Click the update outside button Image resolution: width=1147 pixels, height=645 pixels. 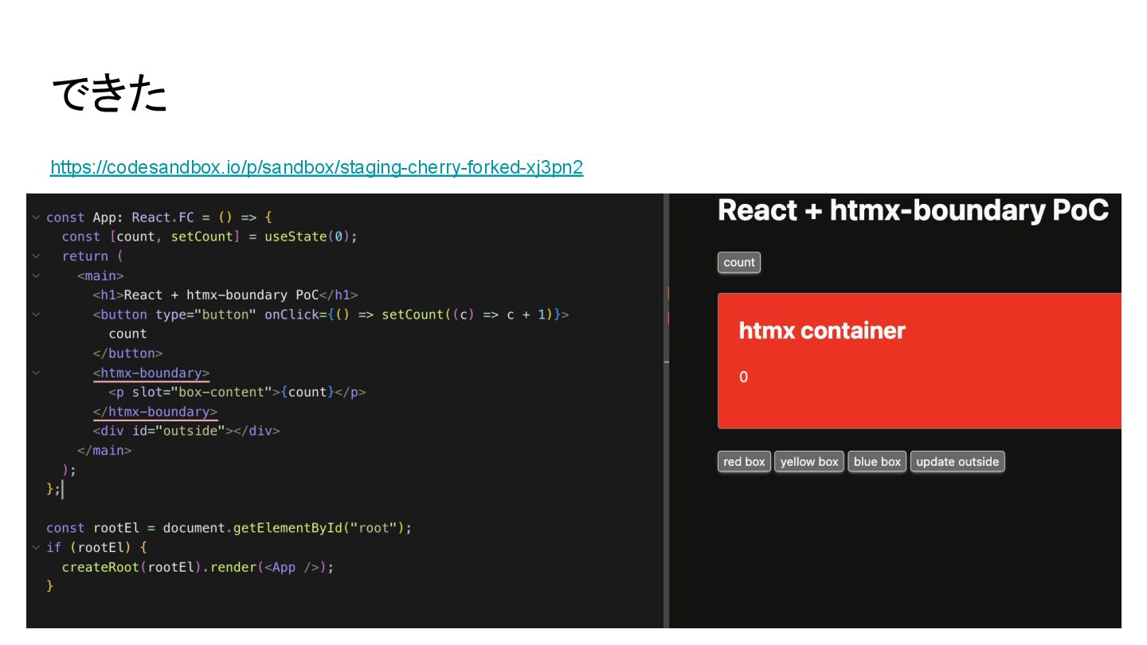(x=957, y=462)
